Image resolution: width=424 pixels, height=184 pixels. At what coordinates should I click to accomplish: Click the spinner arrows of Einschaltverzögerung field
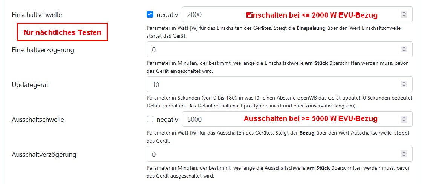(404, 49)
